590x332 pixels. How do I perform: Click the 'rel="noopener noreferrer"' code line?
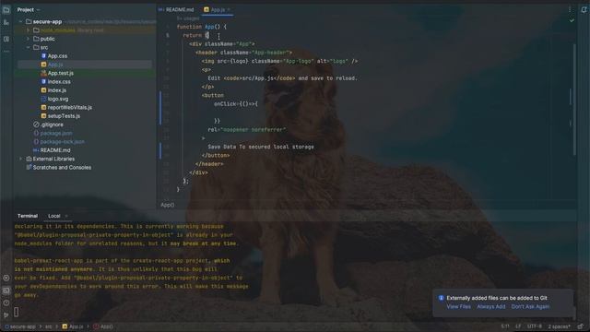point(247,130)
